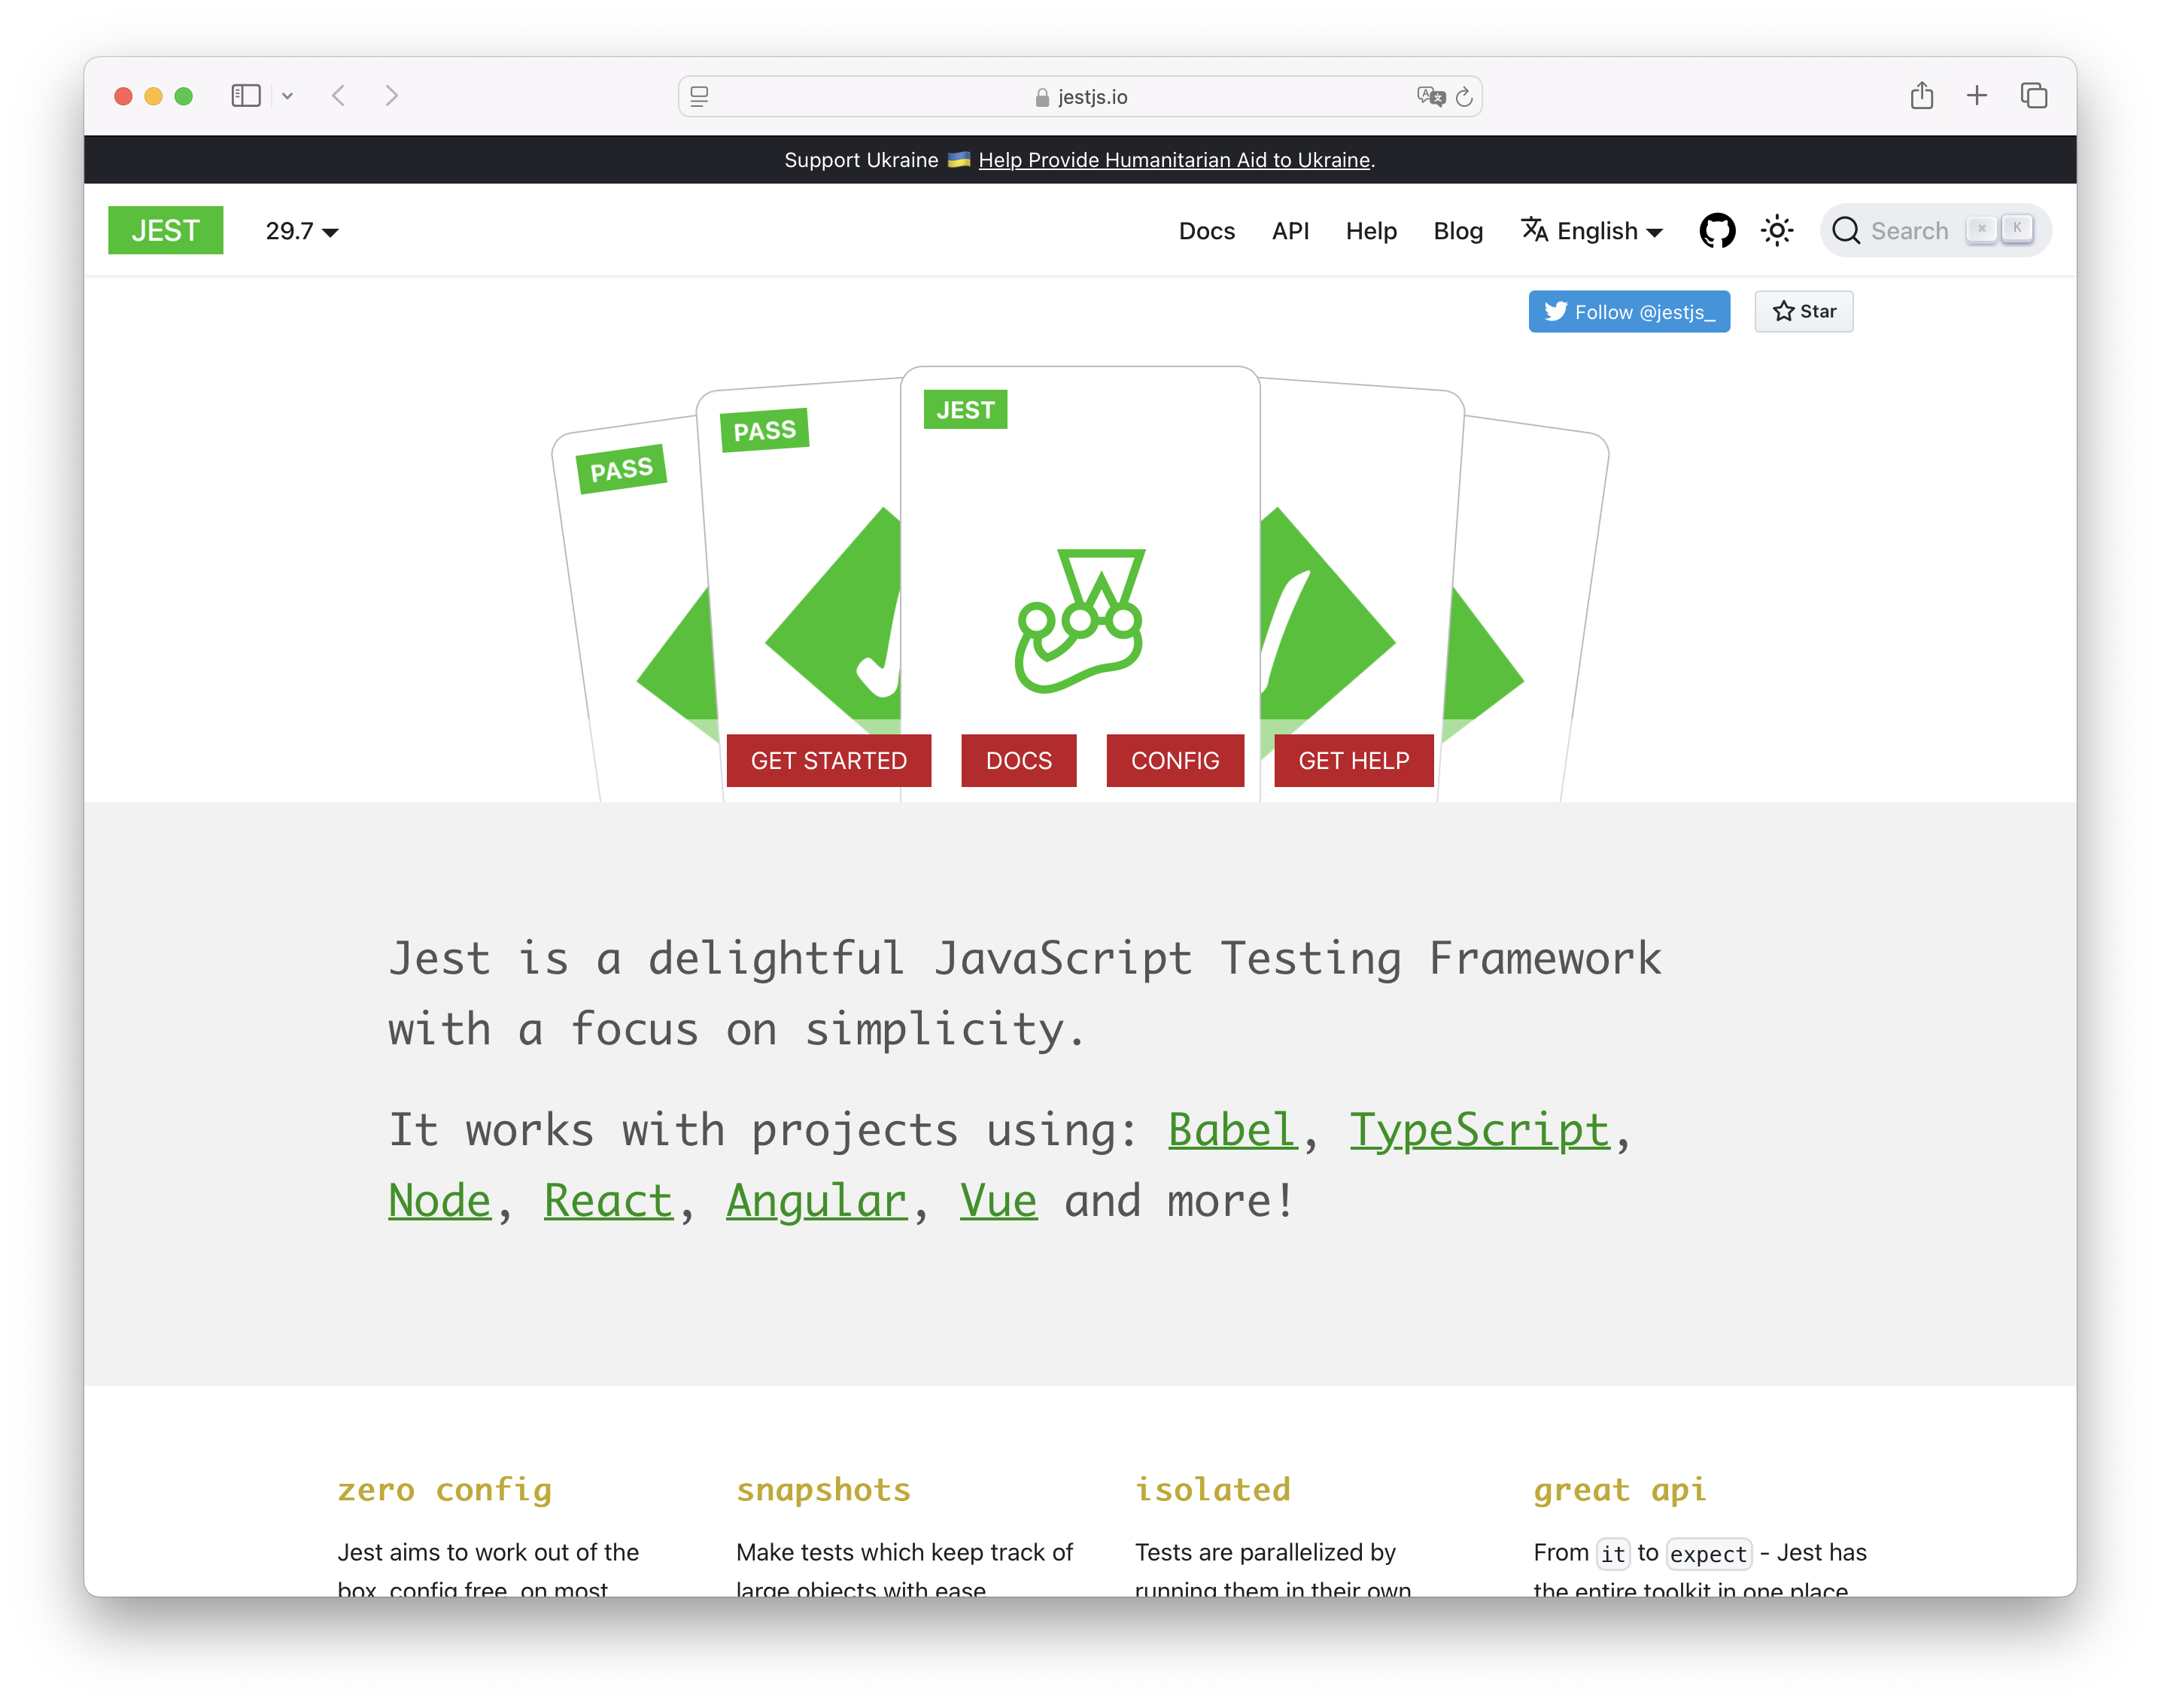
Task: Click the Search input field
Action: pos(1935,231)
